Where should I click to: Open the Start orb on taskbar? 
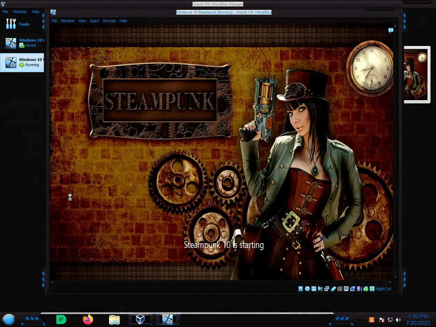(x=9, y=320)
